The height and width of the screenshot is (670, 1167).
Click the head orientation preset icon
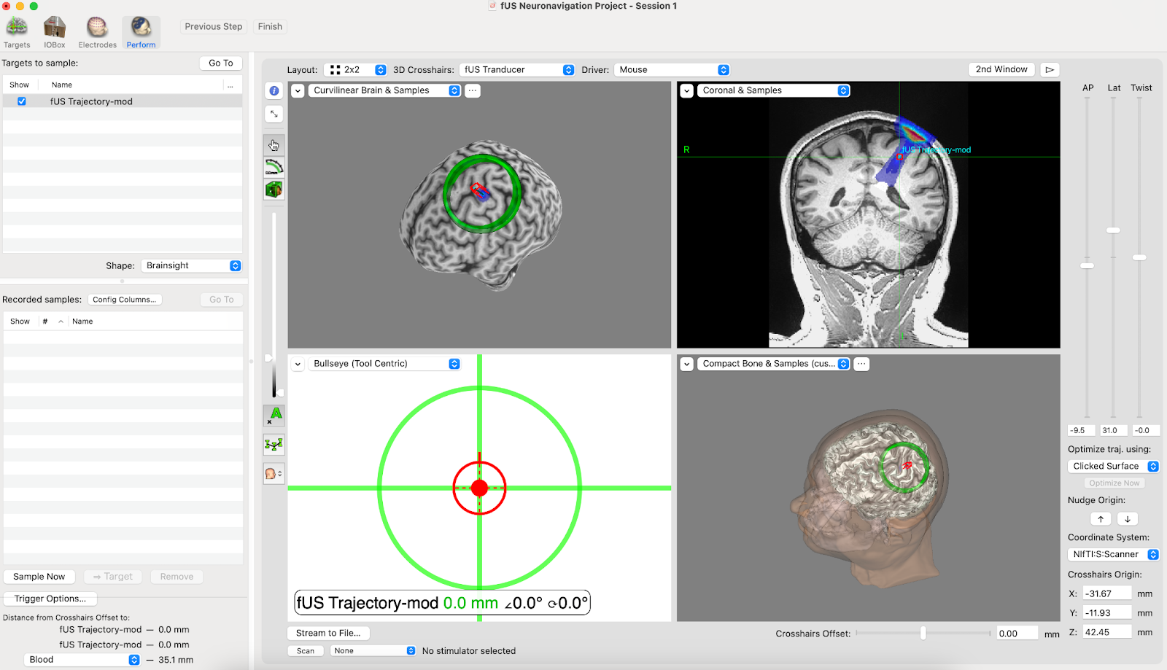(x=274, y=474)
